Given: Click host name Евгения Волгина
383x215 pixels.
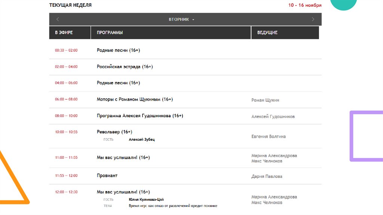Looking at the screenshot, I should click(x=269, y=137).
